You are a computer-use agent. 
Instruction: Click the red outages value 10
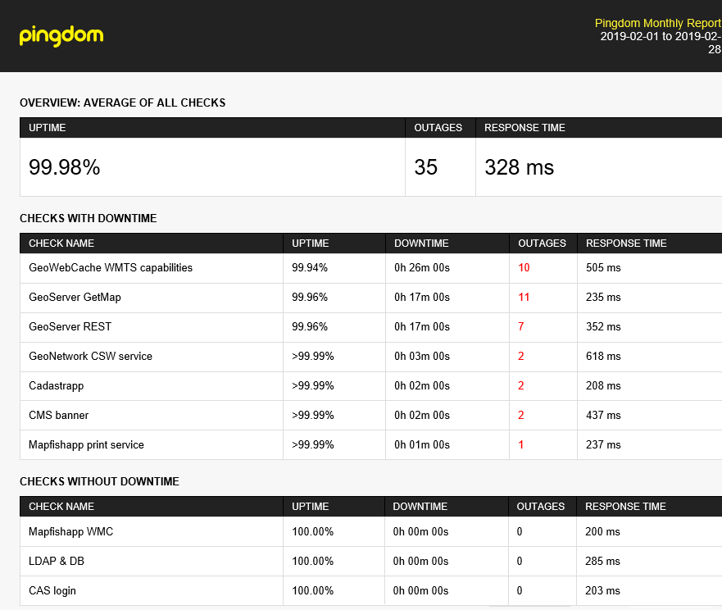coord(524,267)
